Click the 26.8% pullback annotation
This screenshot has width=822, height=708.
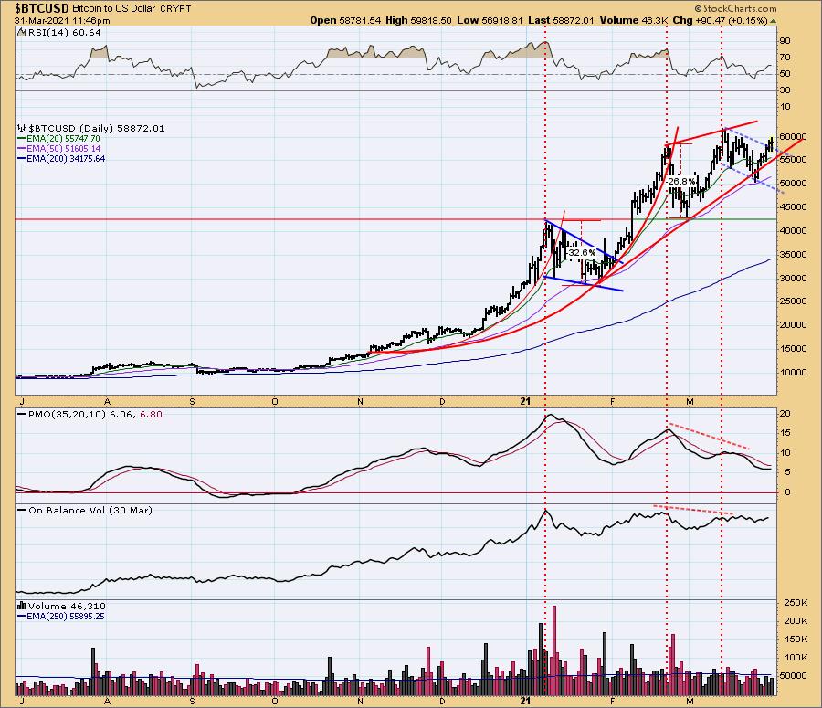coord(682,181)
